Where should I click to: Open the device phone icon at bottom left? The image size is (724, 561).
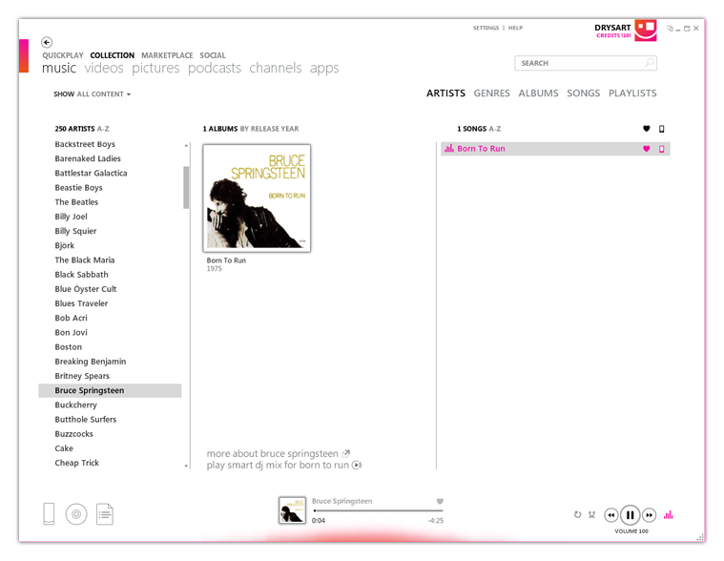click(49, 514)
